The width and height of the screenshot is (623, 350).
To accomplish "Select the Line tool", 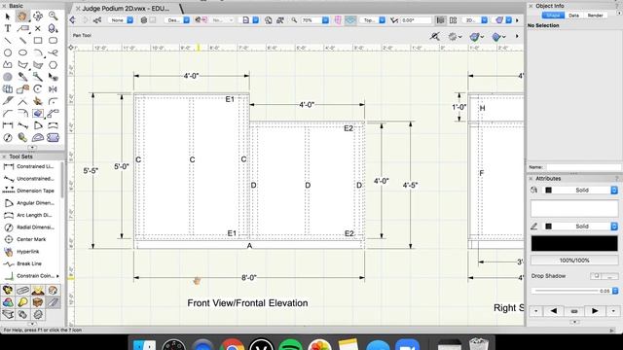I will [x=8, y=41].
